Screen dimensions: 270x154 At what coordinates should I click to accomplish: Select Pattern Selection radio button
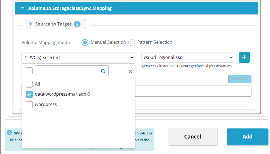click(x=131, y=42)
